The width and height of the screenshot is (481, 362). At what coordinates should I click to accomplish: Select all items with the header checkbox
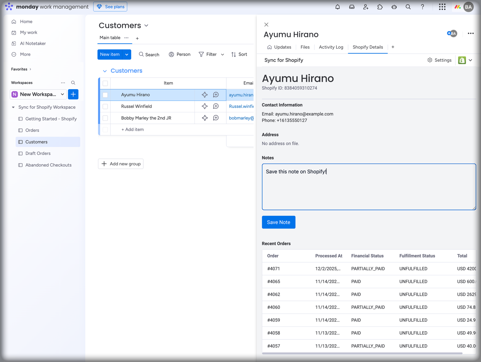click(x=105, y=83)
